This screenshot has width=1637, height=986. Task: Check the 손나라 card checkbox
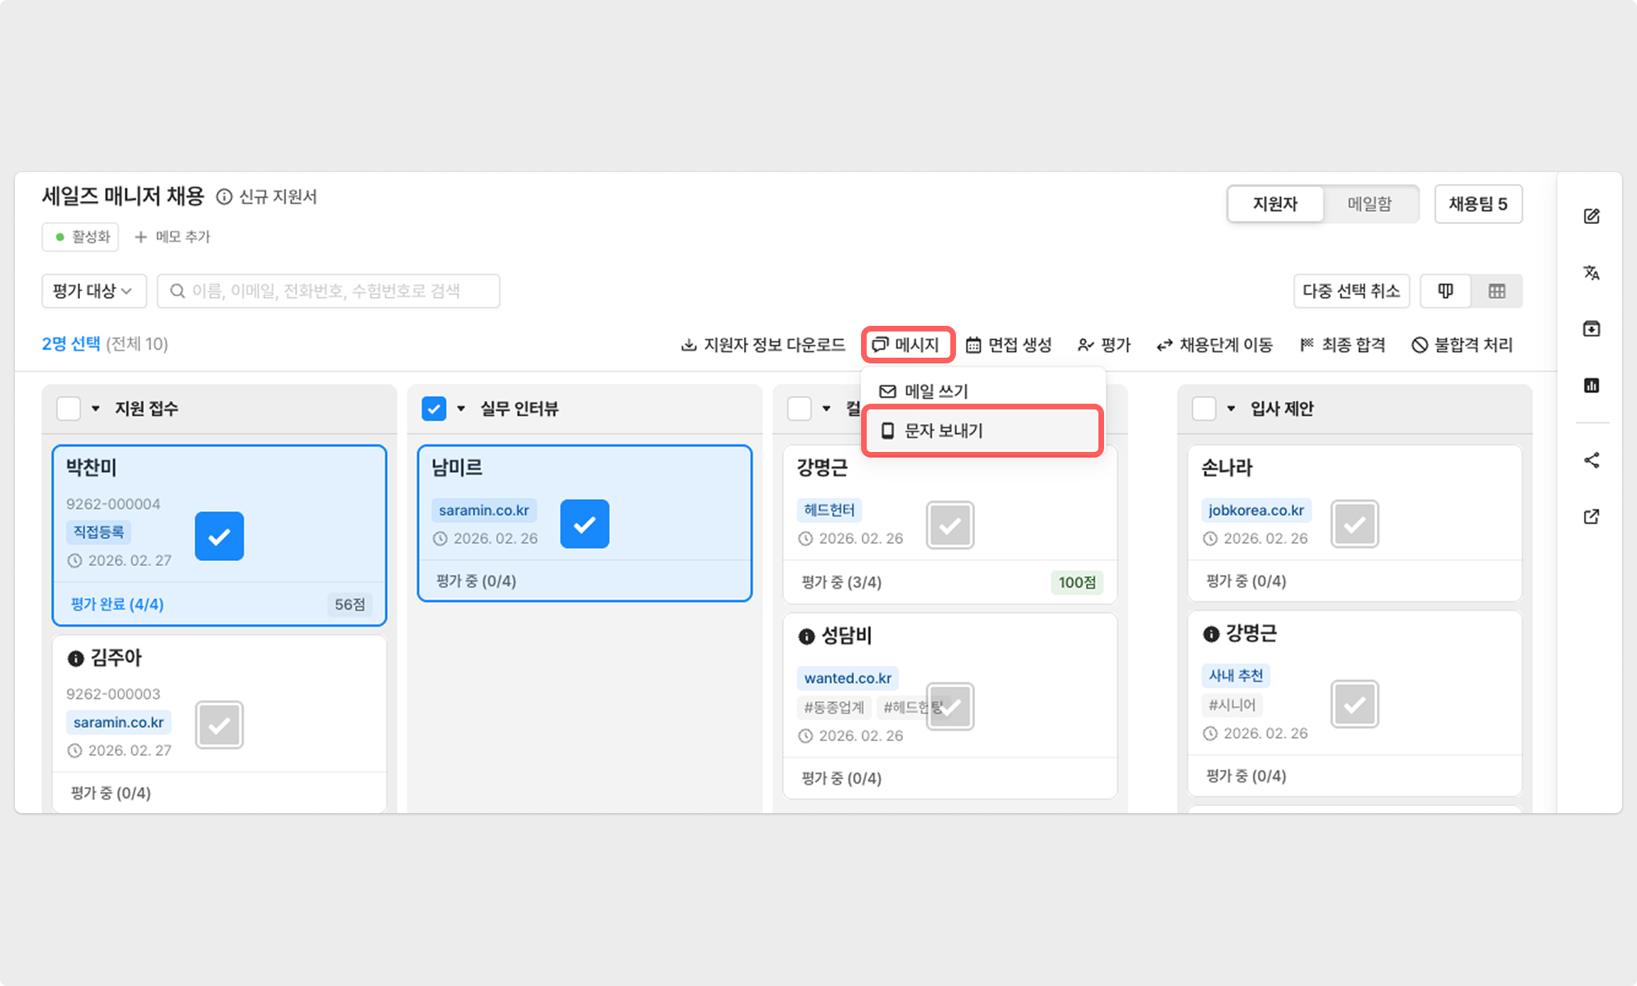coord(1355,524)
